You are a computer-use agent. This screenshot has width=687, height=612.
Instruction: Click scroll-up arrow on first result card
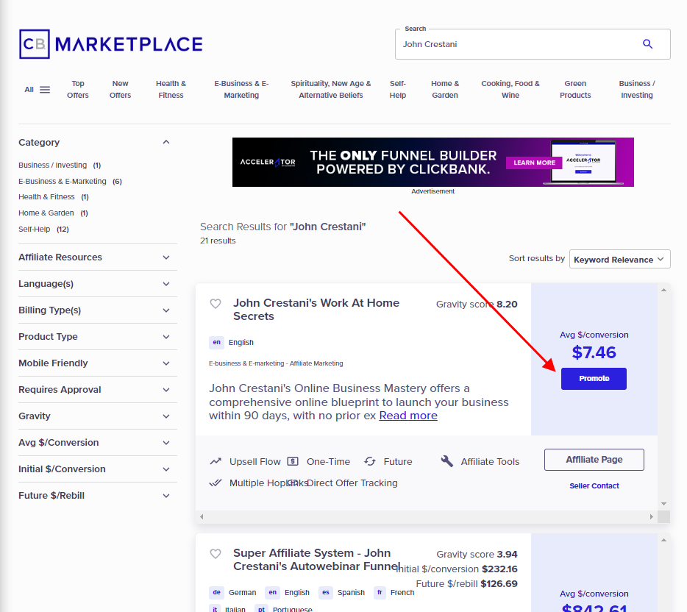tap(663, 290)
